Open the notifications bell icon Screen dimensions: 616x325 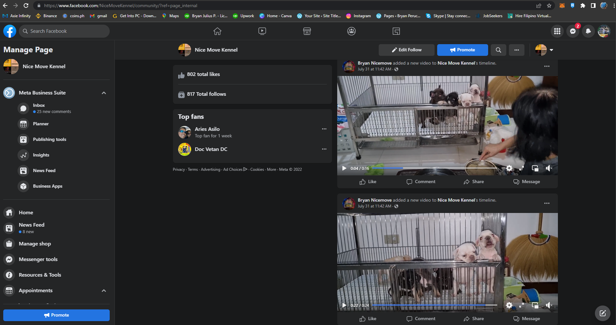click(x=588, y=31)
